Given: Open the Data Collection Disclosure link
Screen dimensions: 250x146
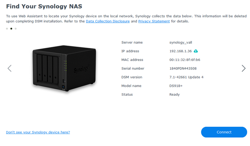Looking at the screenshot, I should pyautogui.click(x=107, y=21).
